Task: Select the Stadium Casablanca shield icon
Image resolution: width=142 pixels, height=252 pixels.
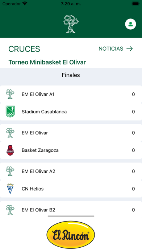Action: (10, 112)
